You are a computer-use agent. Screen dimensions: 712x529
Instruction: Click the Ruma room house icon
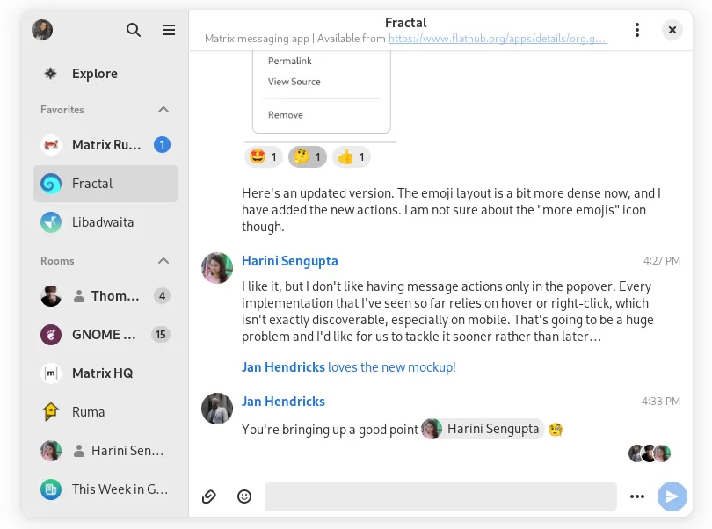coord(51,412)
